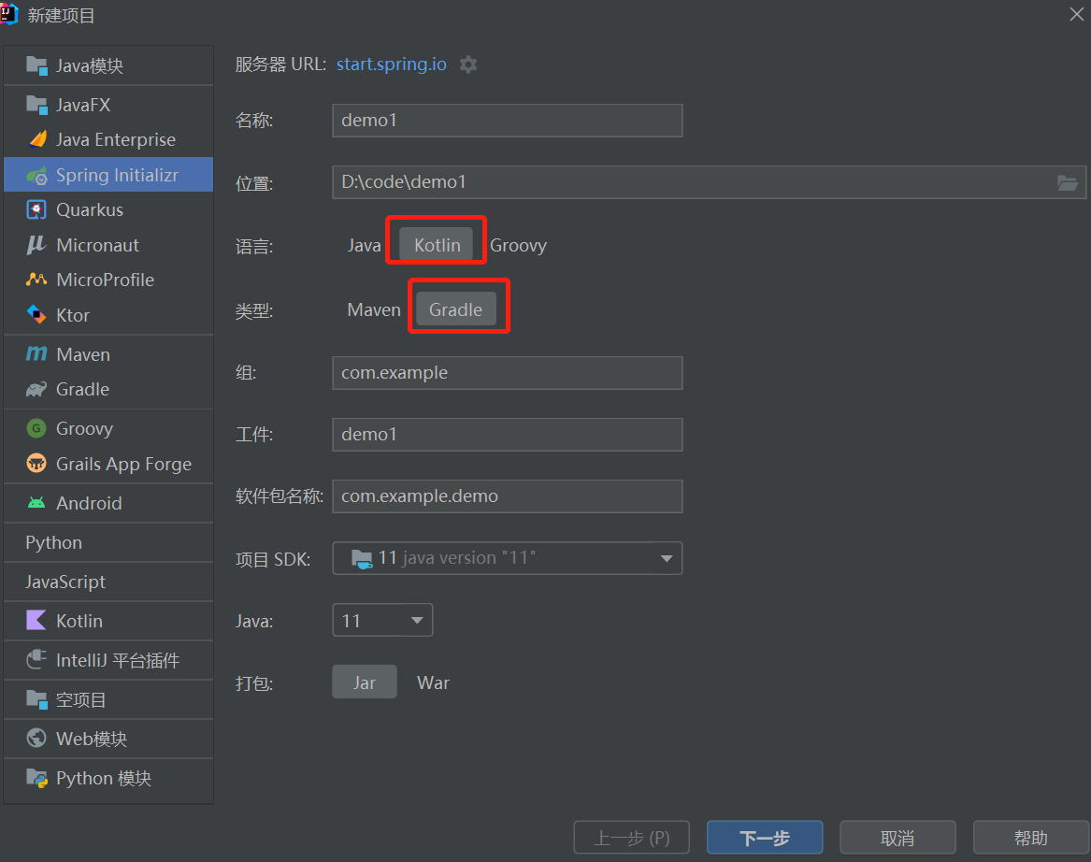This screenshot has width=1091, height=862.
Task: Click the empty project folder icon
Action: [x=36, y=699]
